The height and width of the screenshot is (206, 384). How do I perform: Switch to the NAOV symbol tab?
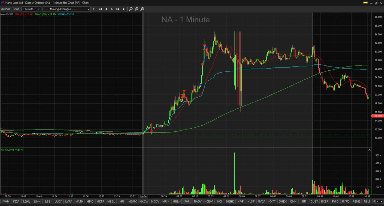[x=198, y=202]
